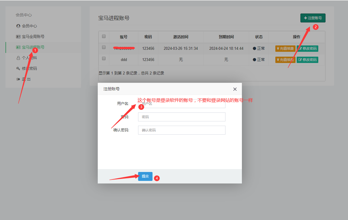
Task: Open 修改密码 in the sidebar
Action: [x=29, y=68]
